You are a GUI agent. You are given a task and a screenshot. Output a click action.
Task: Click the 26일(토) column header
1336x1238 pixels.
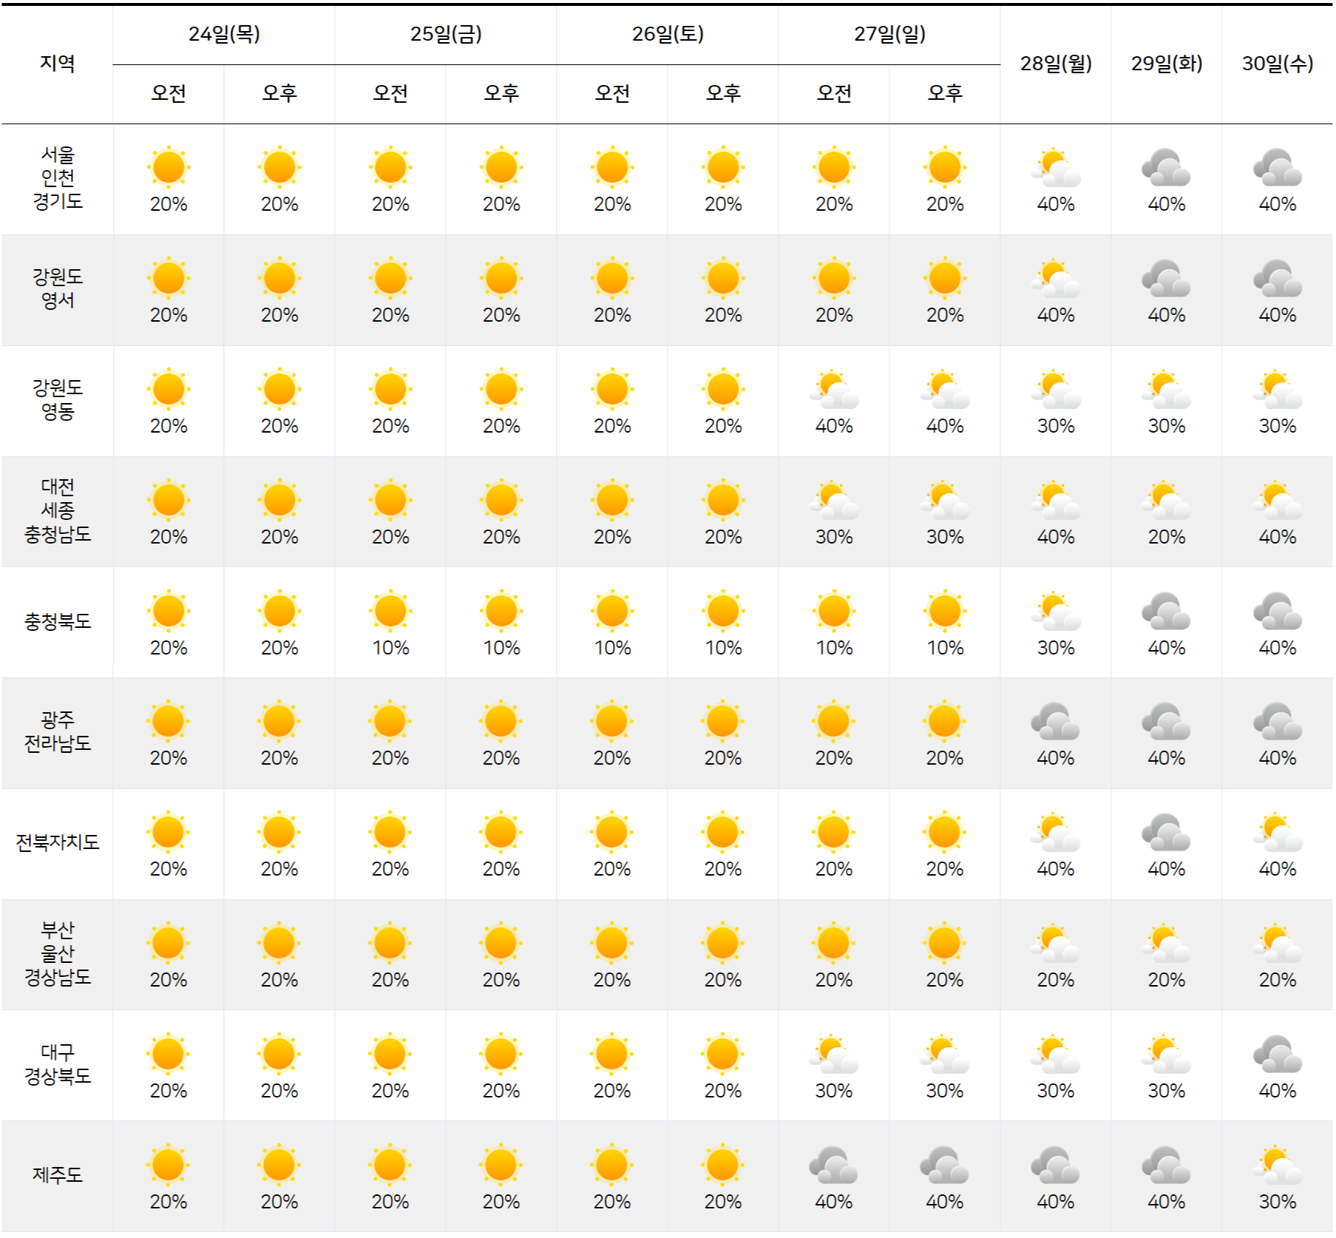pos(668,34)
